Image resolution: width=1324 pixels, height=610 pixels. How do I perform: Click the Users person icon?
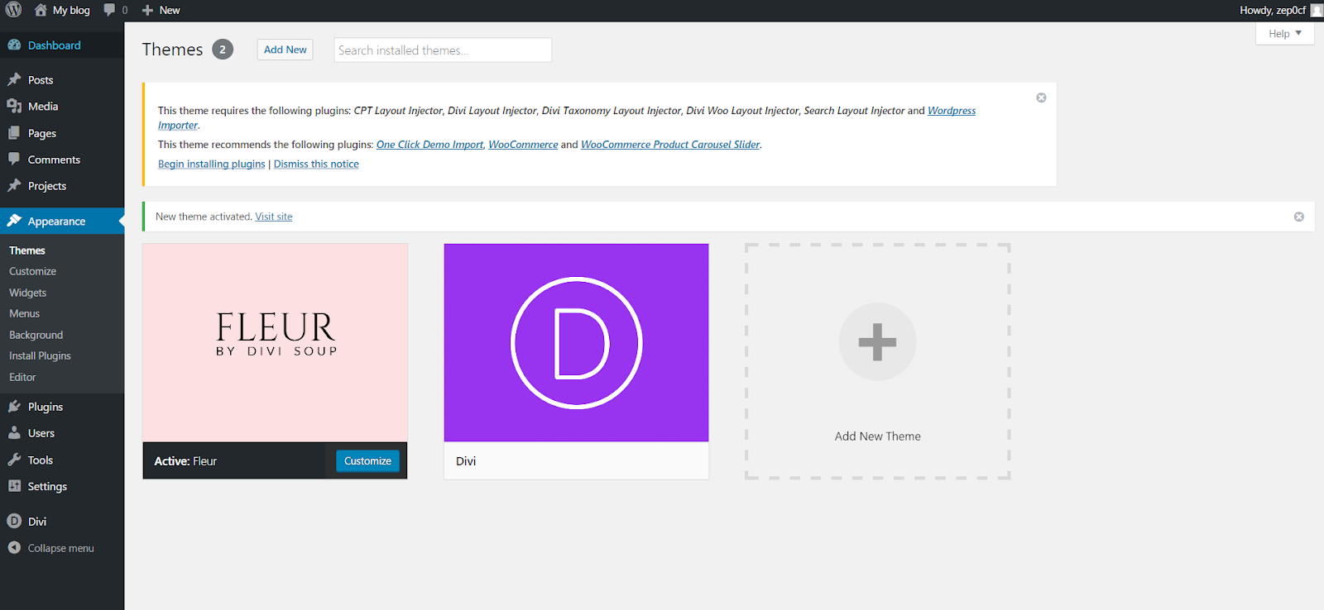14,432
